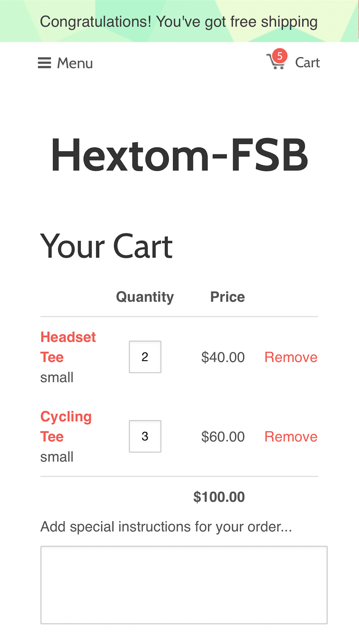Remove the Headset Tee from cart
The width and height of the screenshot is (359, 638).
point(291,357)
